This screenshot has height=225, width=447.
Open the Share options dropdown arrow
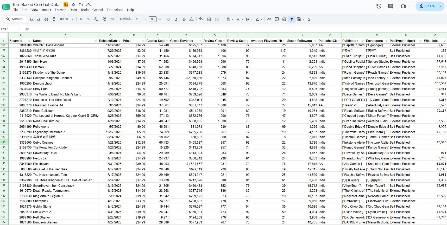click(x=441, y=6)
